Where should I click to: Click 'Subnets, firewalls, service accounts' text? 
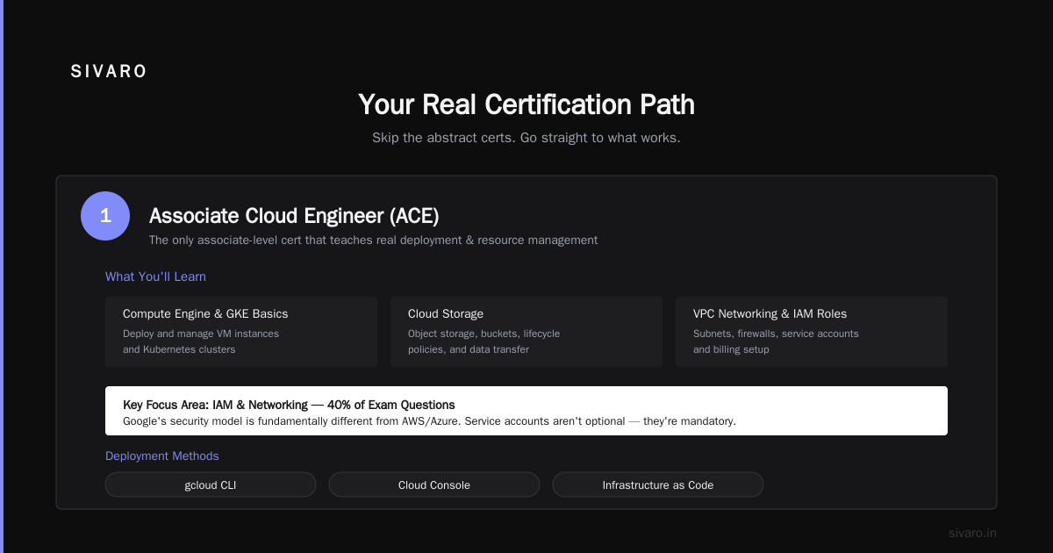[776, 334]
